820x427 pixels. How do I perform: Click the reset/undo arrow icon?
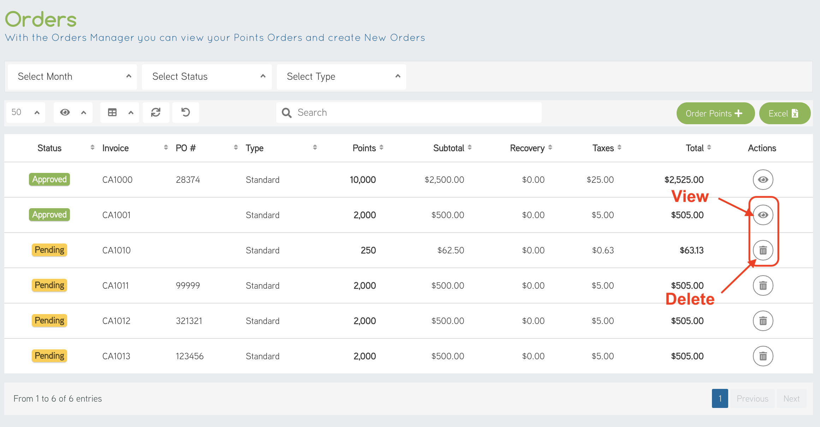(x=185, y=113)
